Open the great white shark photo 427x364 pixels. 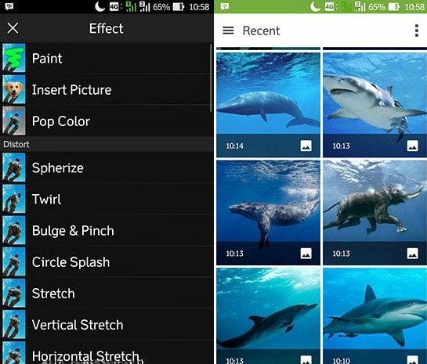point(375,105)
